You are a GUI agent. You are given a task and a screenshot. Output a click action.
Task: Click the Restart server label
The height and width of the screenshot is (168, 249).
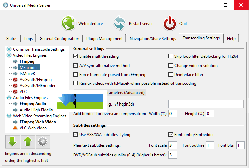tap(141, 24)
